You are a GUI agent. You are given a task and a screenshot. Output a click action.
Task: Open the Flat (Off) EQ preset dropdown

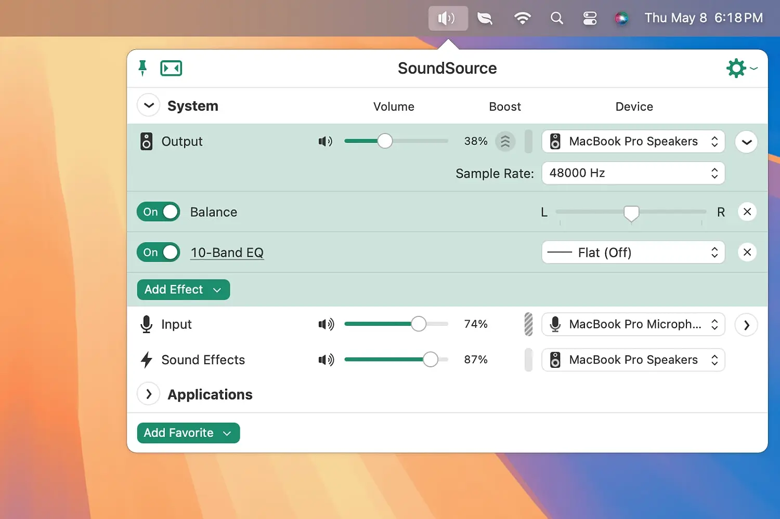(633, 252)
